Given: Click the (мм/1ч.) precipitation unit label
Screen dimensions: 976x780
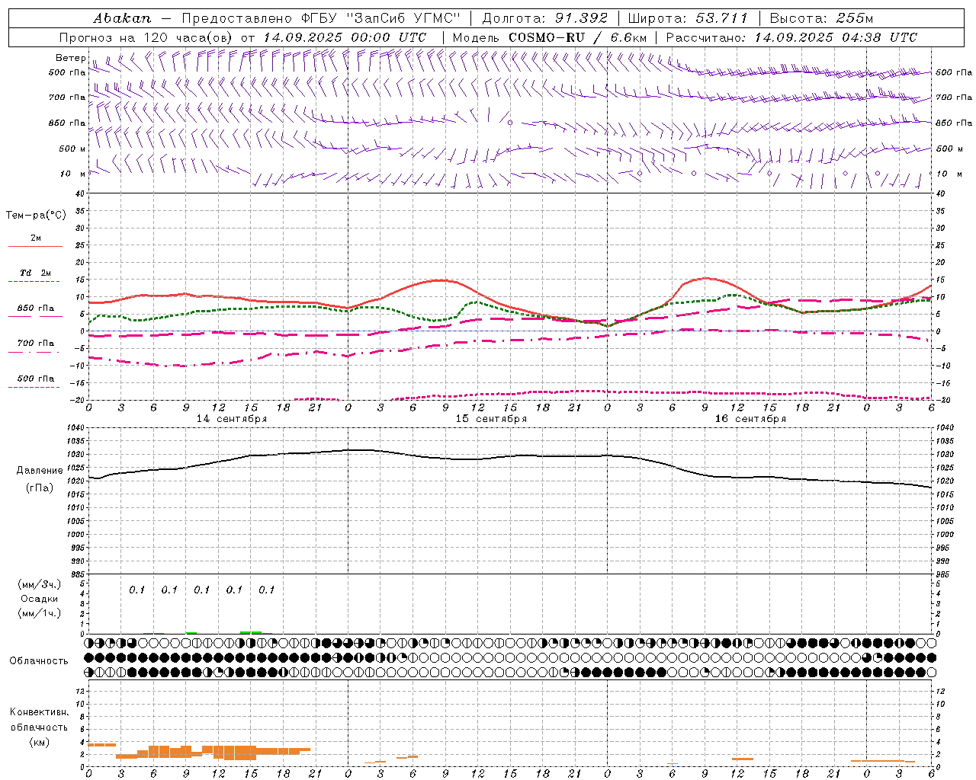Looking at the screenshot, I should pos(40,613).
